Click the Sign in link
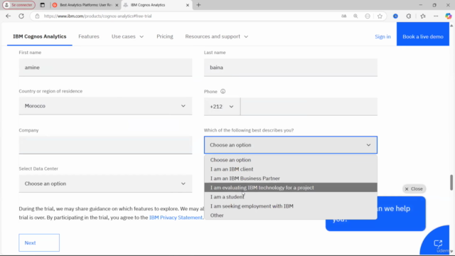Viewport: 455px width, 256px height. (382, 36)
